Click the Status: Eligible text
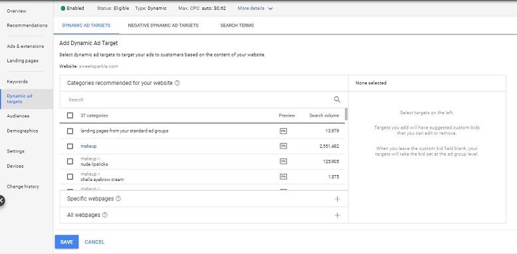Image resolution: width=517 pixels, height=254 pixels. point(113,8)
